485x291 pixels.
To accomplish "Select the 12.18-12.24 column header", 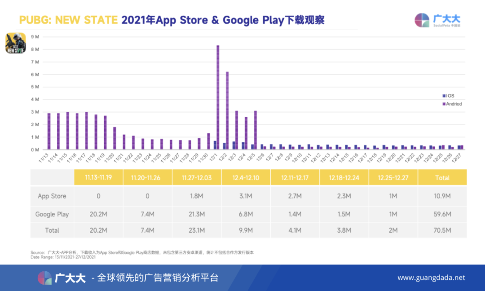I will tap(344, 177).
